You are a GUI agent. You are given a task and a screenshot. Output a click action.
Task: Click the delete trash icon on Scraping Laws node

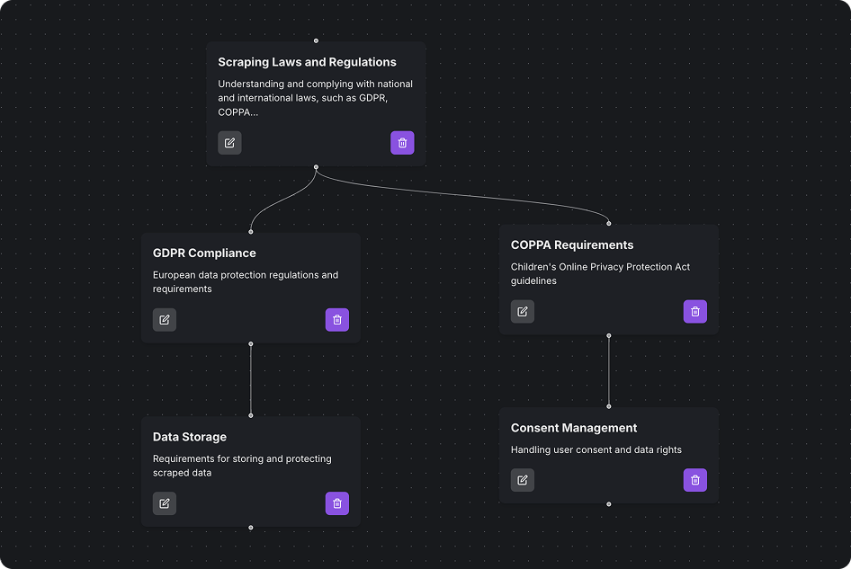[x=402, y=142]
